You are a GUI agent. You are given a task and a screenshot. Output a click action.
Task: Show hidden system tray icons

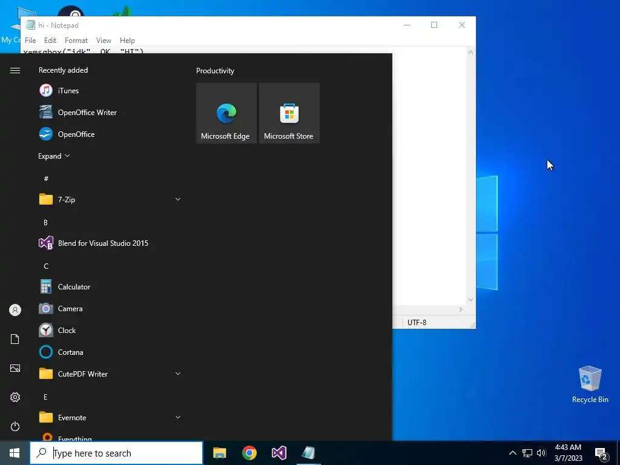click(x=512, y=453)
